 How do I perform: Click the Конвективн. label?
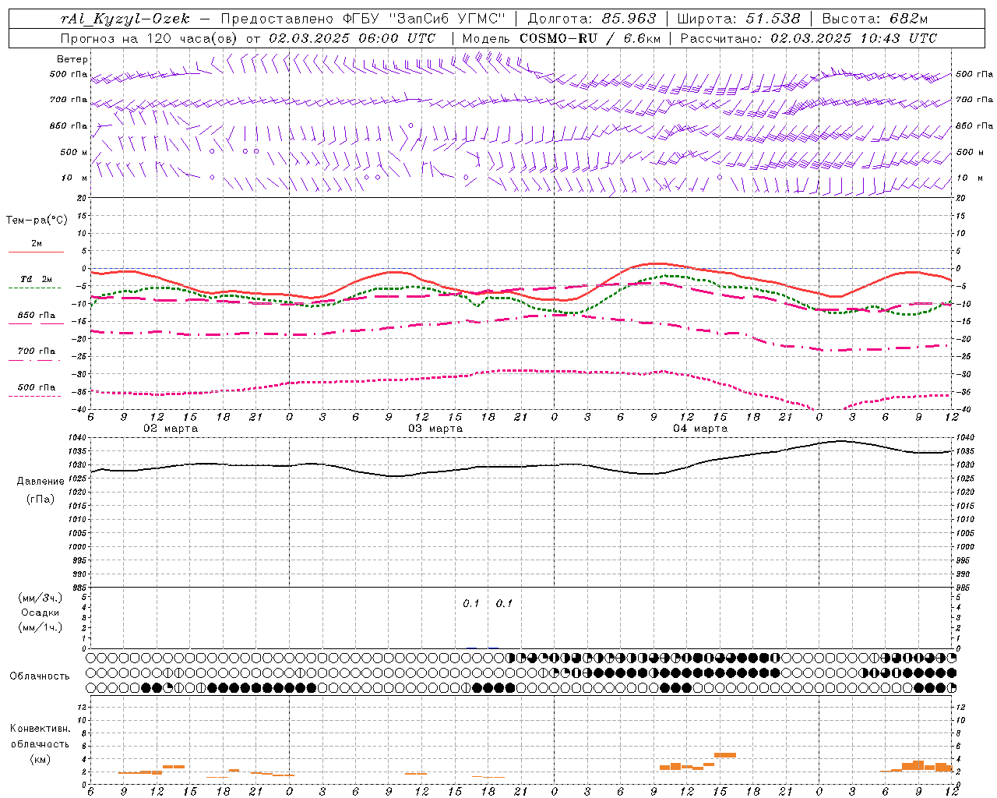(x=40, y=729)
